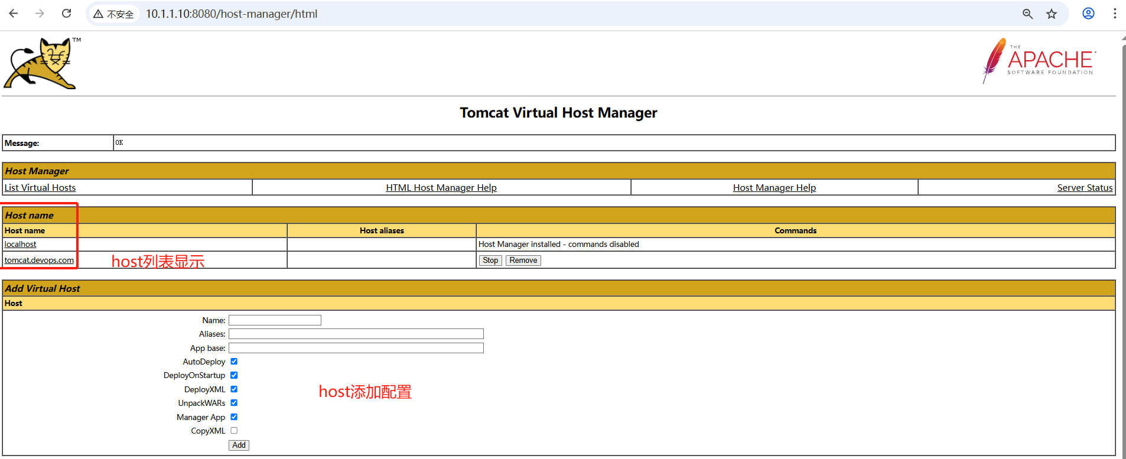The image size is (1126, 459).
Task: Click the browser back arrow
Action: (14, 14)
